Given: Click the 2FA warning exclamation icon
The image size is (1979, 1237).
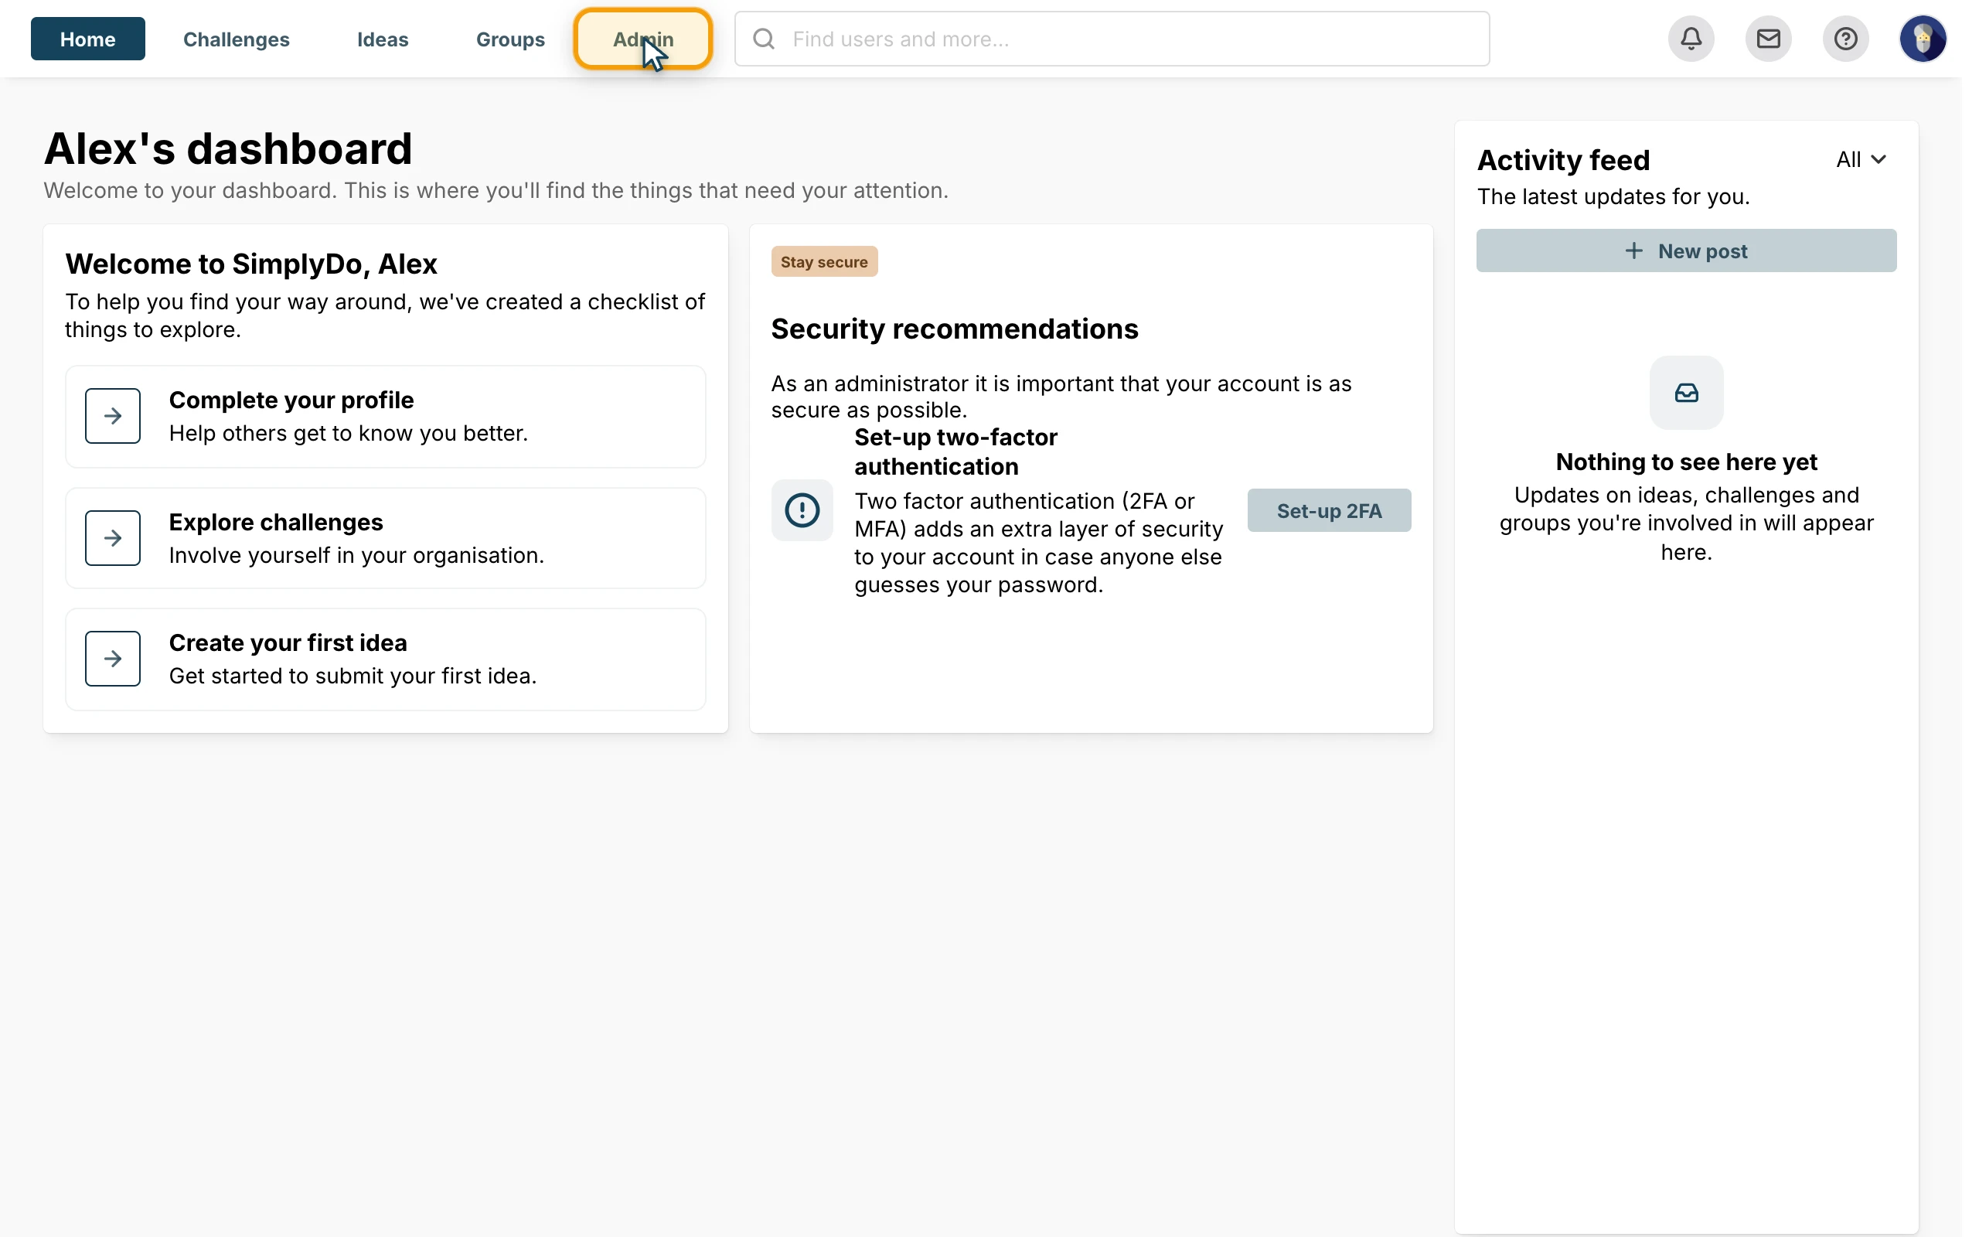Looking at the screenshot, I should tap(802, 510).
